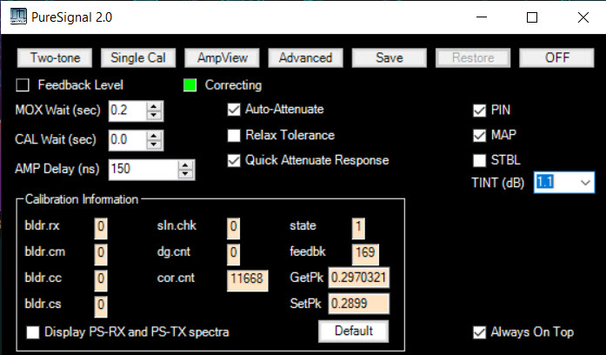Click the feedbk value 169
Screen dimensions: 606x355
coord(365,253)
